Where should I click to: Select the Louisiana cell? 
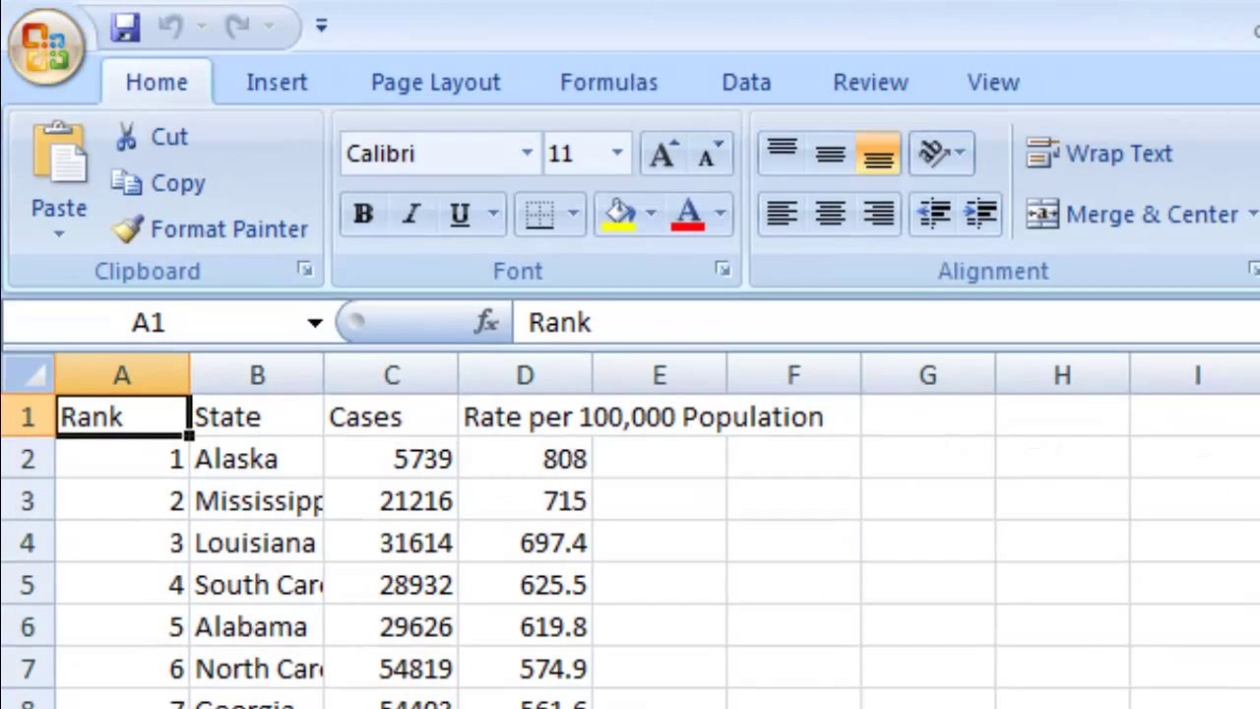pyautogui.click(x=256, y=543)
